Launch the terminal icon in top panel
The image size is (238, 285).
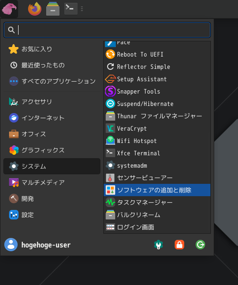71,9
